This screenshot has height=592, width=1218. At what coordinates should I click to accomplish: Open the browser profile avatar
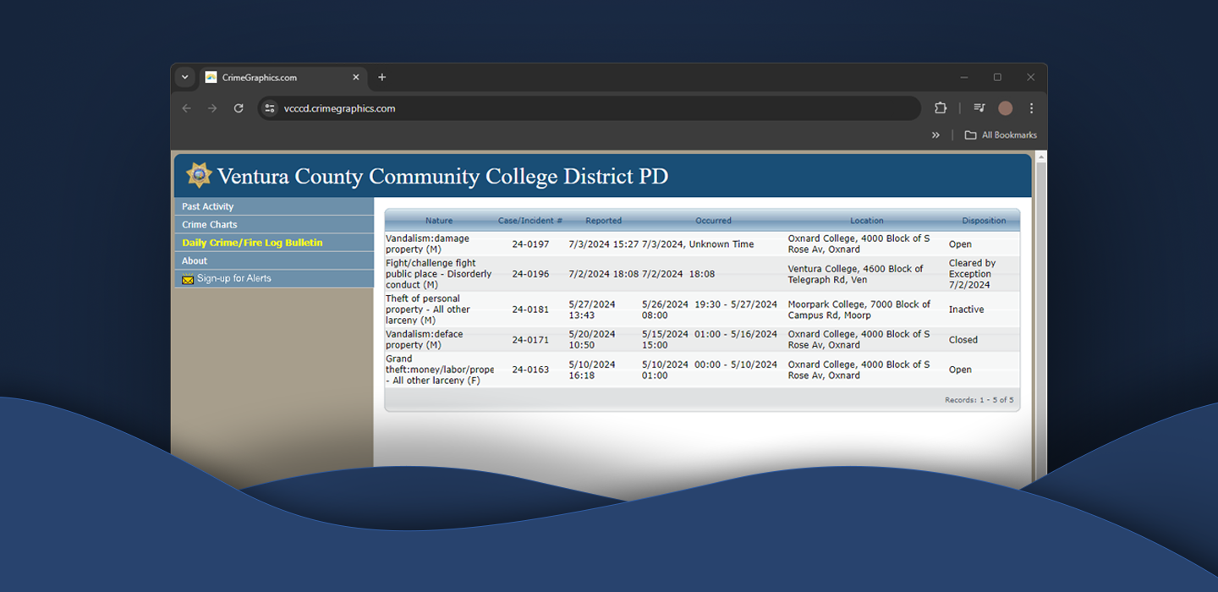pyautogui.click(x=1006, y=108)
